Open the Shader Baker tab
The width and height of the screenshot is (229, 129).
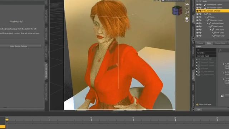point(220,43)
